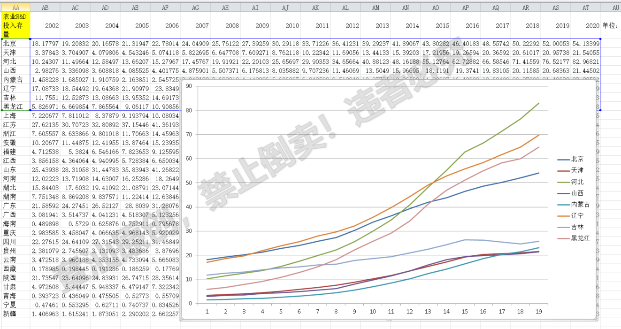Select the 福建 row label

click(x=15, y=151)
